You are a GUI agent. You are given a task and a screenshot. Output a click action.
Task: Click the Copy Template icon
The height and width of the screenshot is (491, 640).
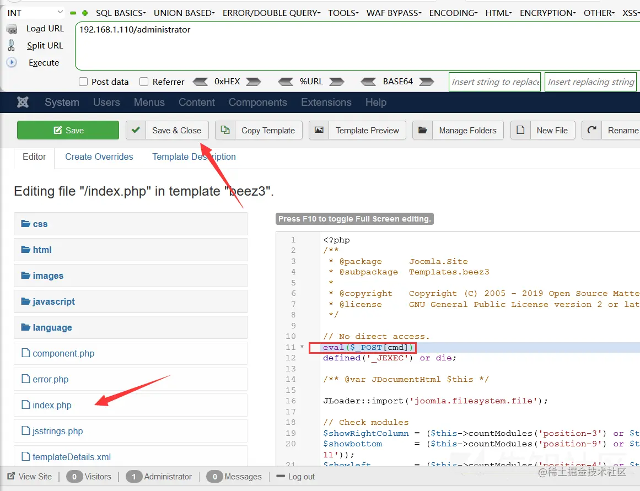click(225, 130)
